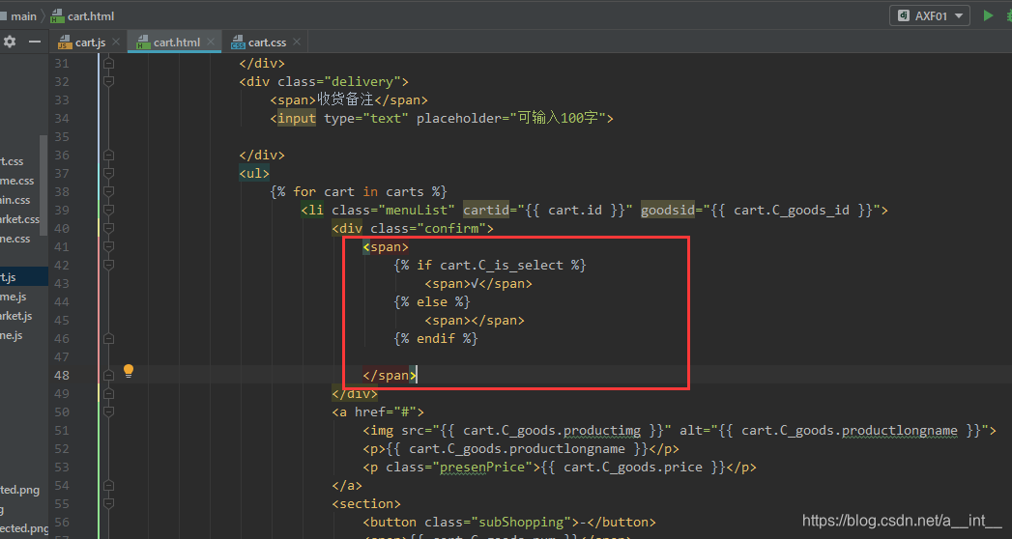Switch to the cart.html tab
Viewport: 1012px width, 539px height.
[175, 42]
